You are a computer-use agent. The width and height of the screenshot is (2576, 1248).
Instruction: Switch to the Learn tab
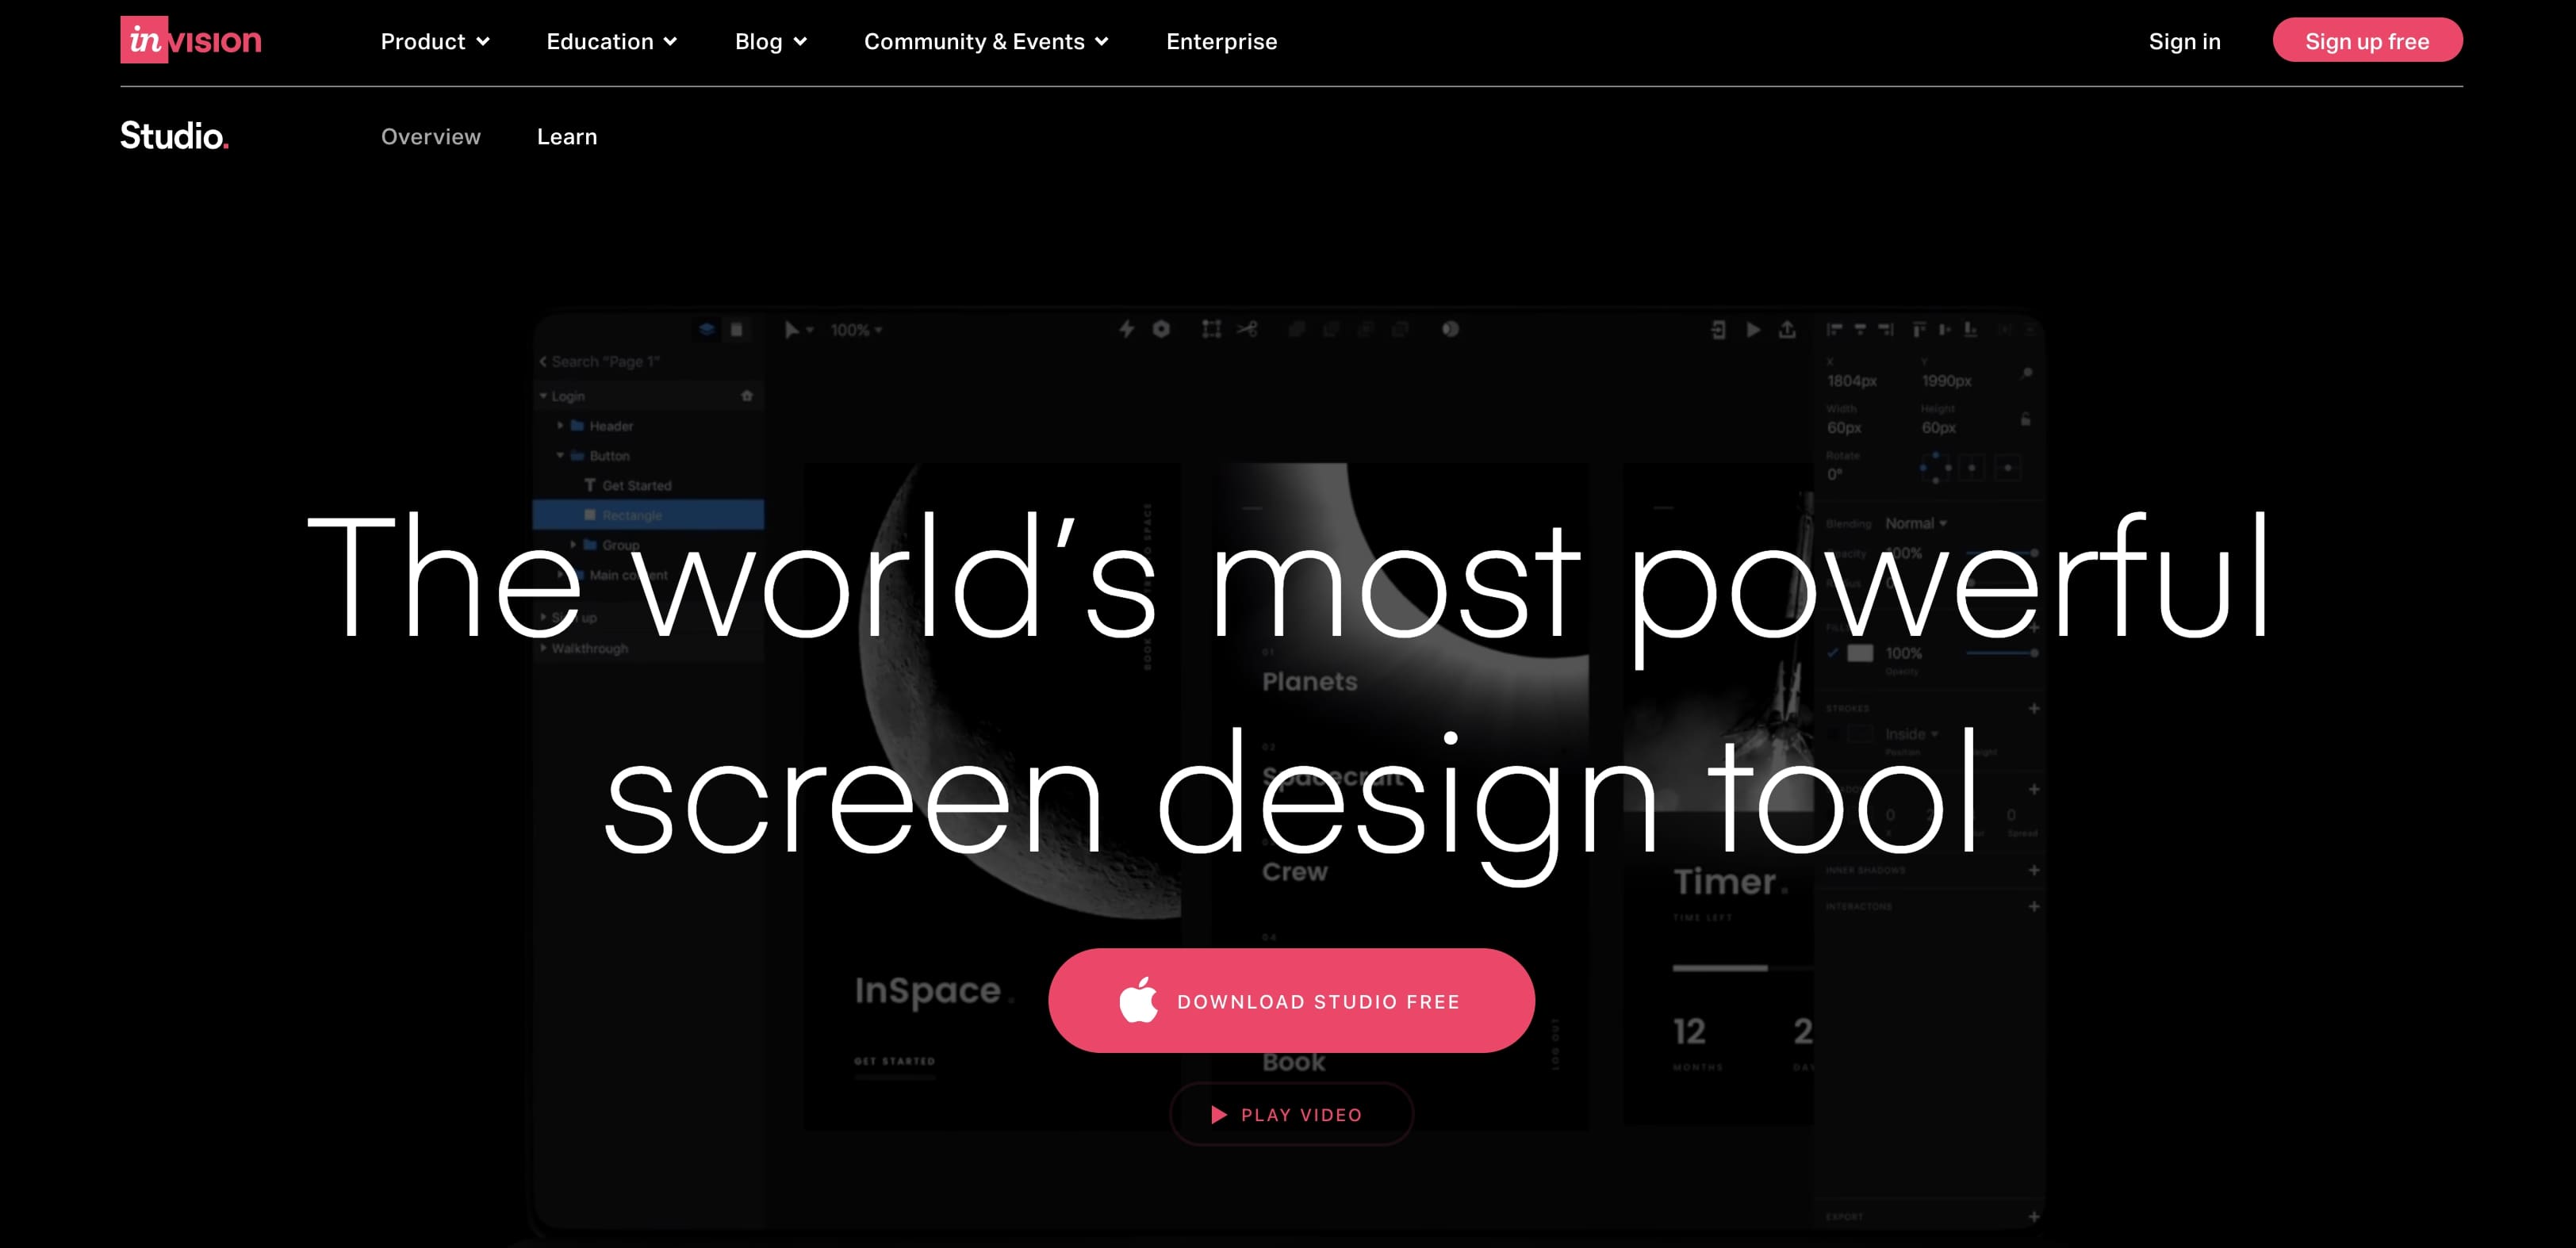pyautogui.click(x=566, y=137)
